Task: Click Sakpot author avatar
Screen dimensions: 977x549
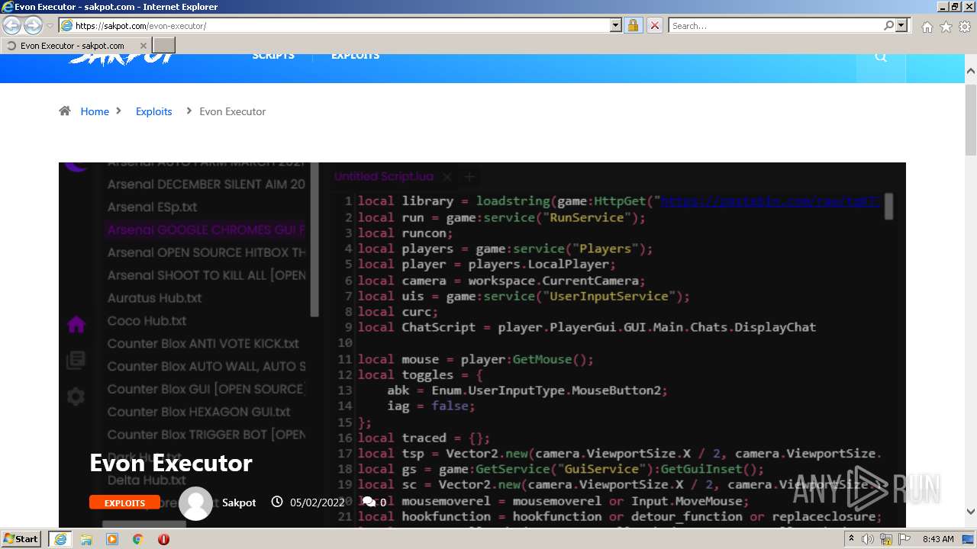Action: [195, 503]
